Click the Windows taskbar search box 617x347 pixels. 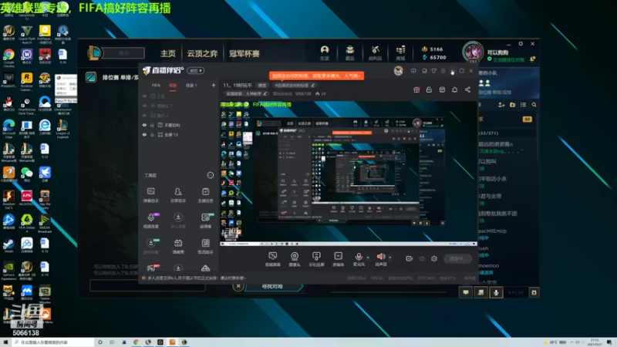coord(53,342)
